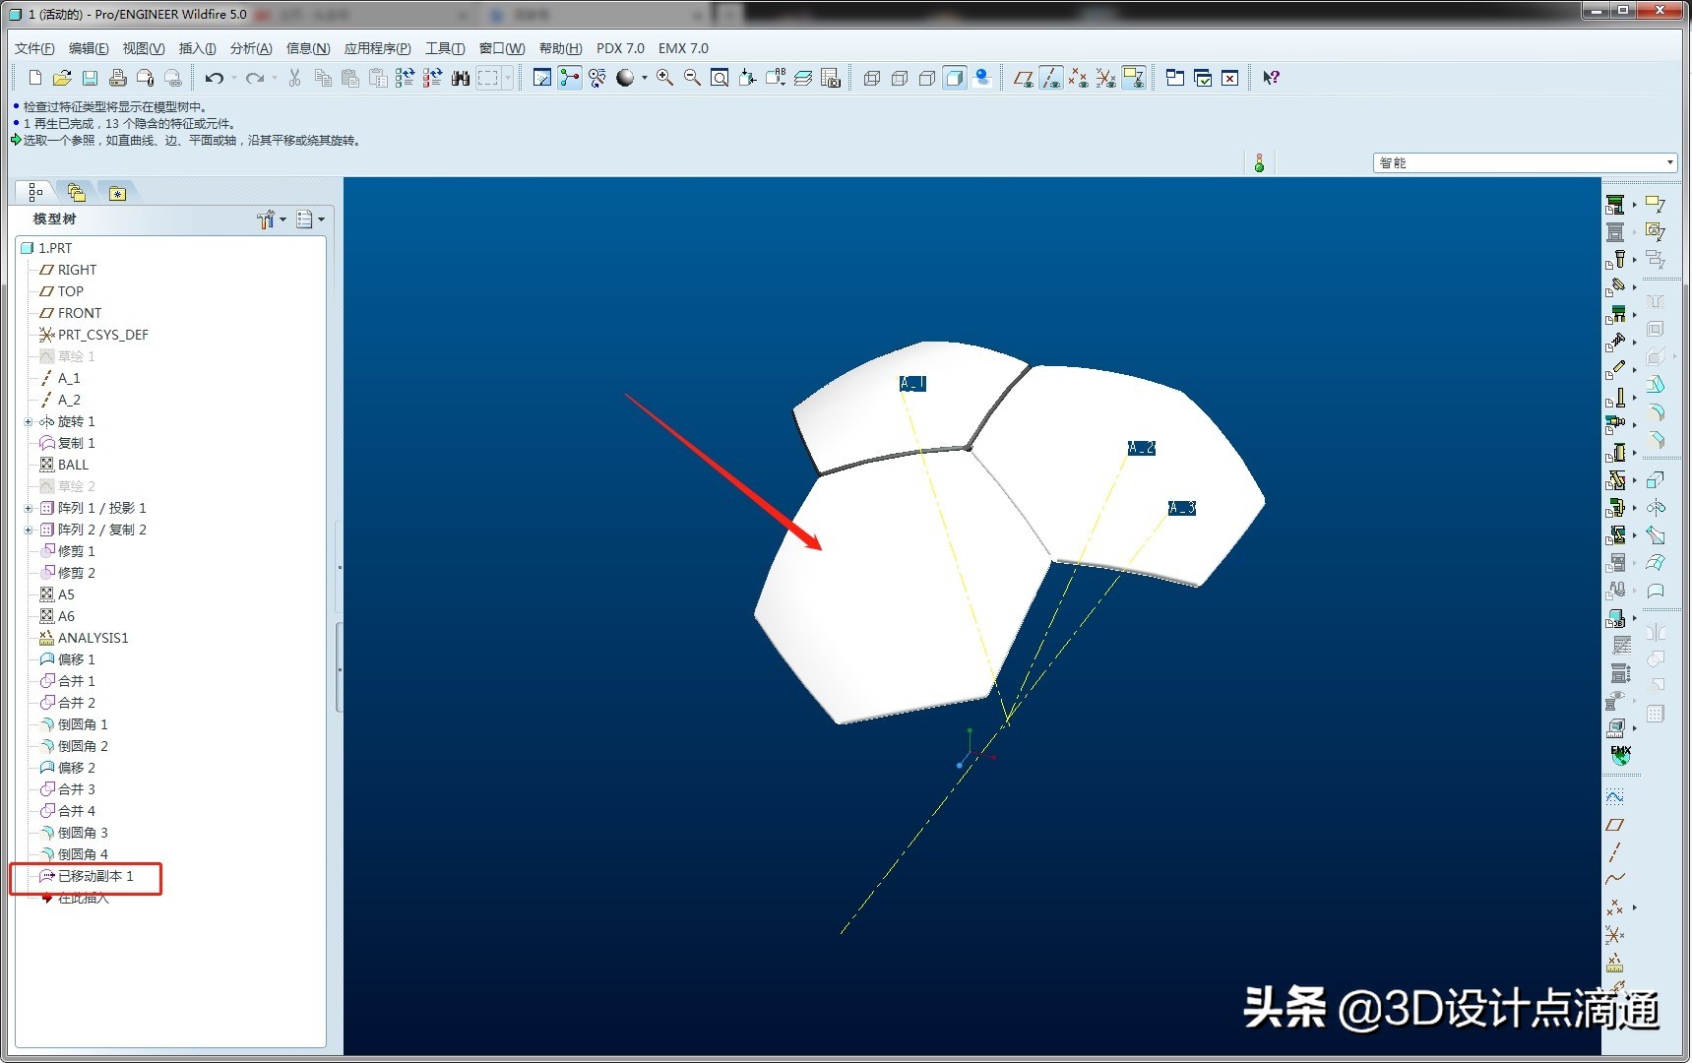Click the Zoom In magnifier icon
1692x1063 pixels.
[665, 78]
